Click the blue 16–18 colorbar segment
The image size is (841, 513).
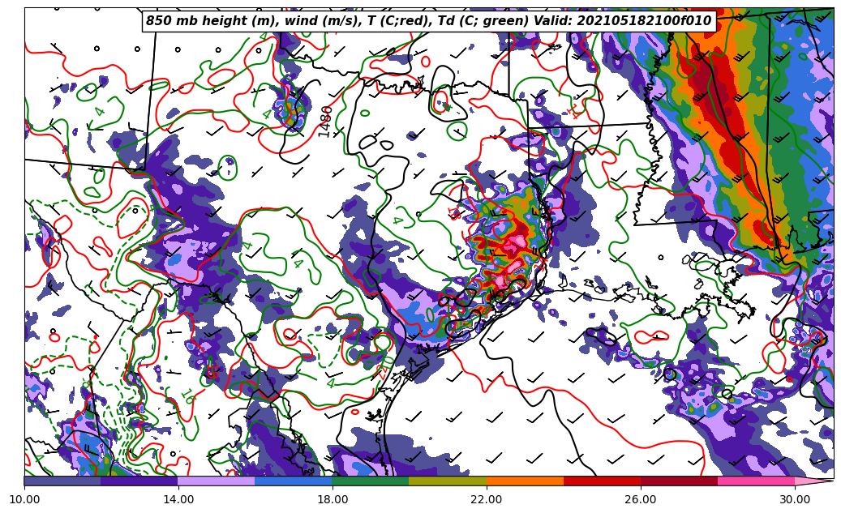[294, 481]
